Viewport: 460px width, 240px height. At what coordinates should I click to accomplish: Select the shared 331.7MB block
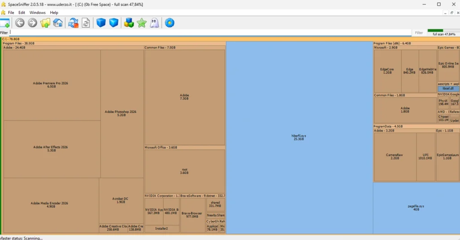click(x=215, y=204)
